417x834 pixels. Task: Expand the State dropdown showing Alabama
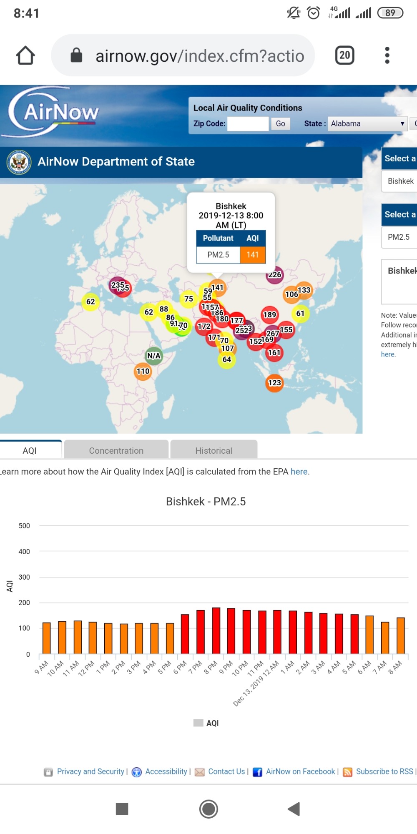point(367,124)
